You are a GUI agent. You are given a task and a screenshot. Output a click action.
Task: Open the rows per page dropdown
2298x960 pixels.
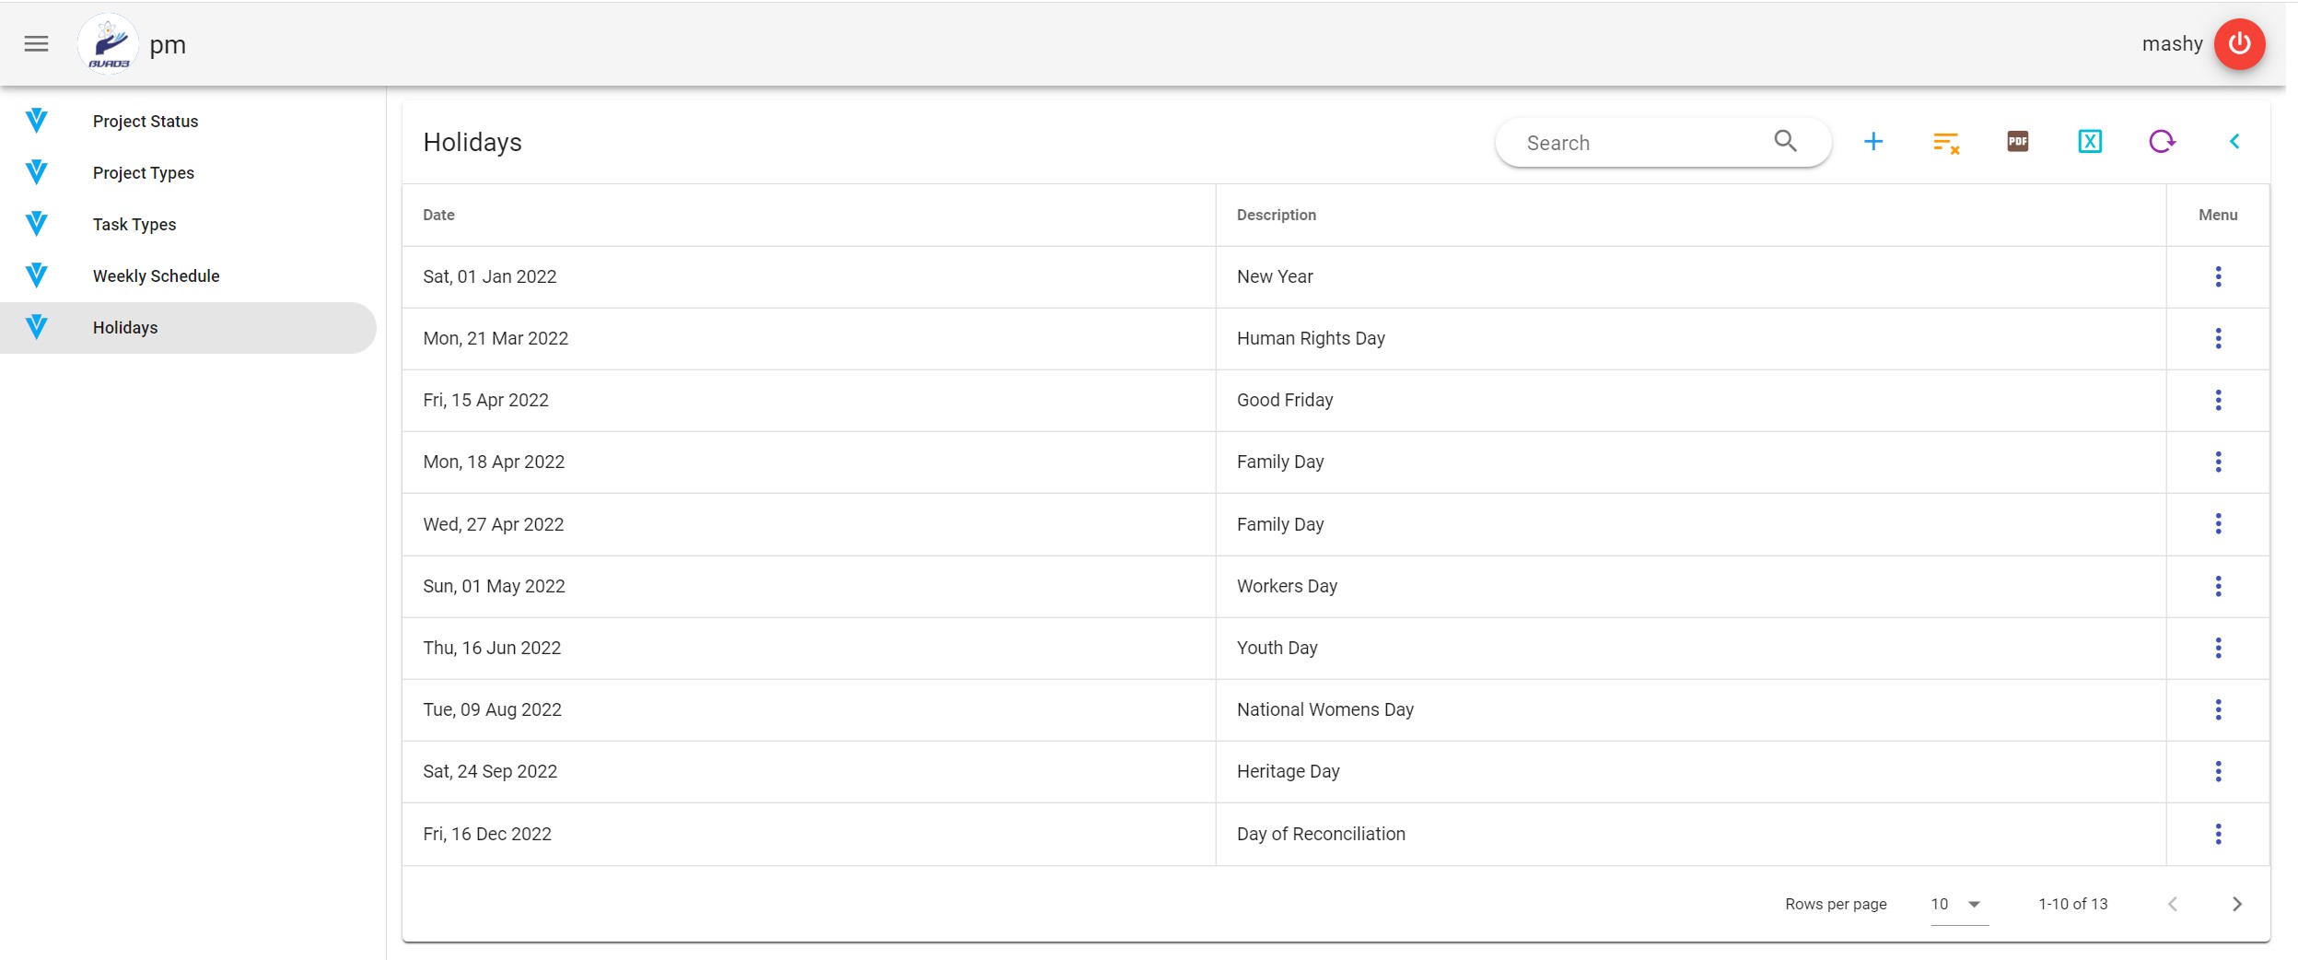(1958, 904)
